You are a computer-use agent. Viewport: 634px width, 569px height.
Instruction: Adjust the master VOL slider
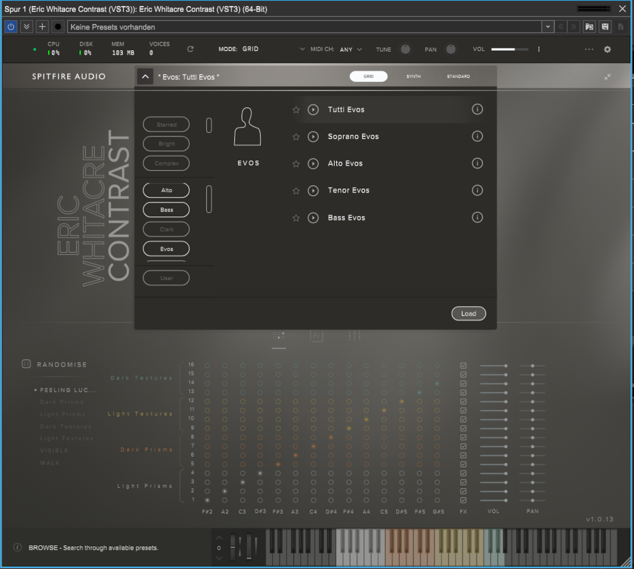(x=510, y=49)
